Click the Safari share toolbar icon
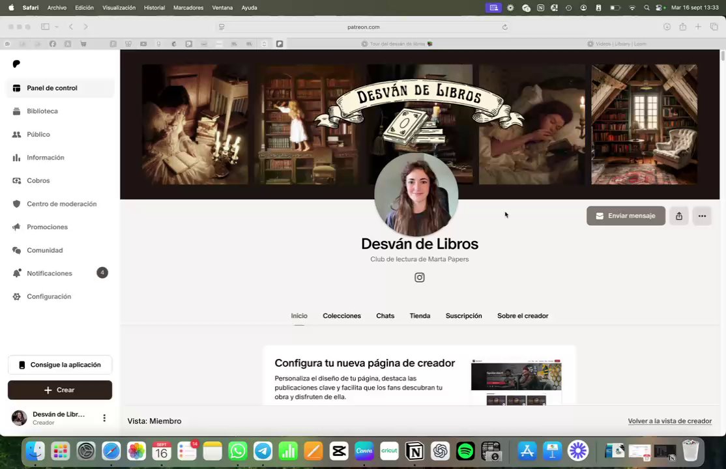The height and width of the screenshot is (469, 726). click(x=682, y=27)
